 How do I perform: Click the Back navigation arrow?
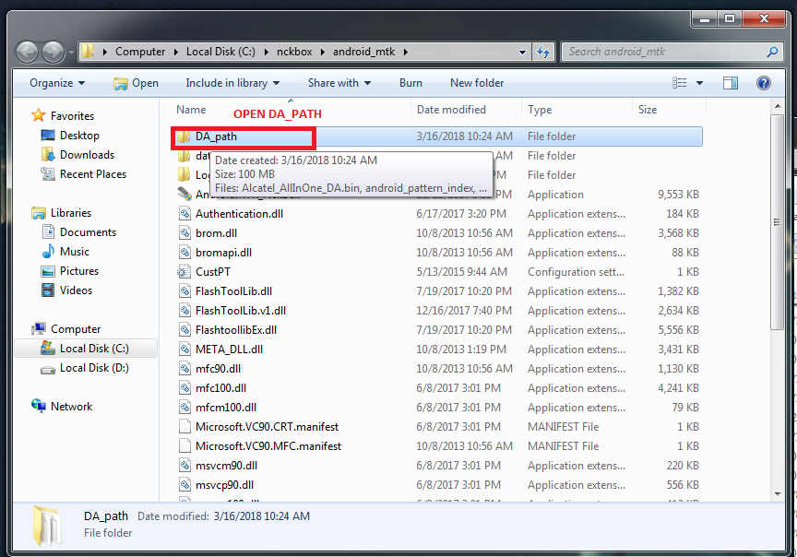pyautogui.click(x=28, y=52)
